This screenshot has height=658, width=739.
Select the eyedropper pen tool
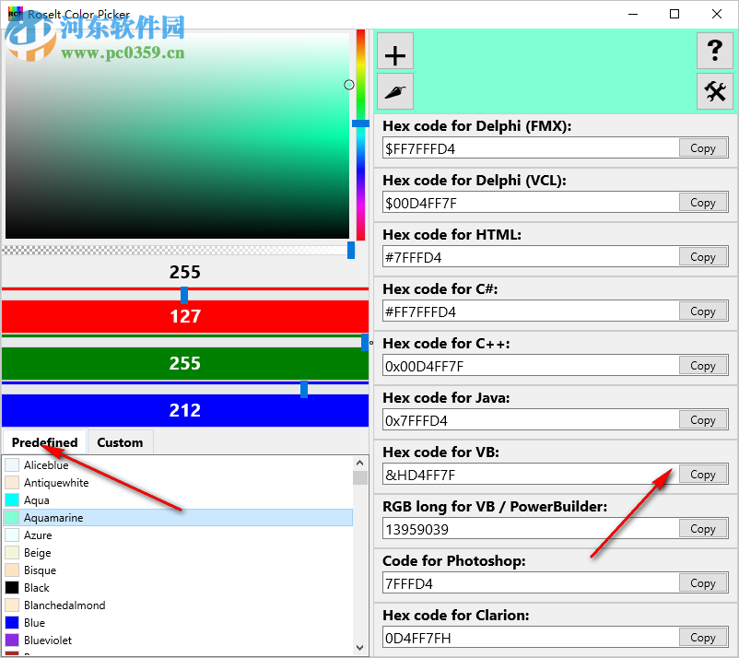point(394,91)
